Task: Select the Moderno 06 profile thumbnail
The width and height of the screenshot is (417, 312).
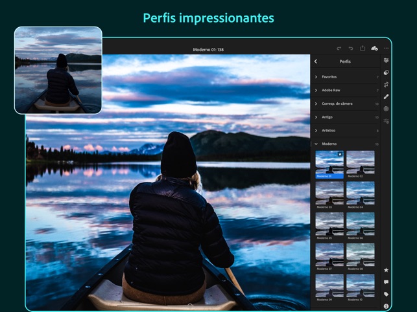Action: 361,224
